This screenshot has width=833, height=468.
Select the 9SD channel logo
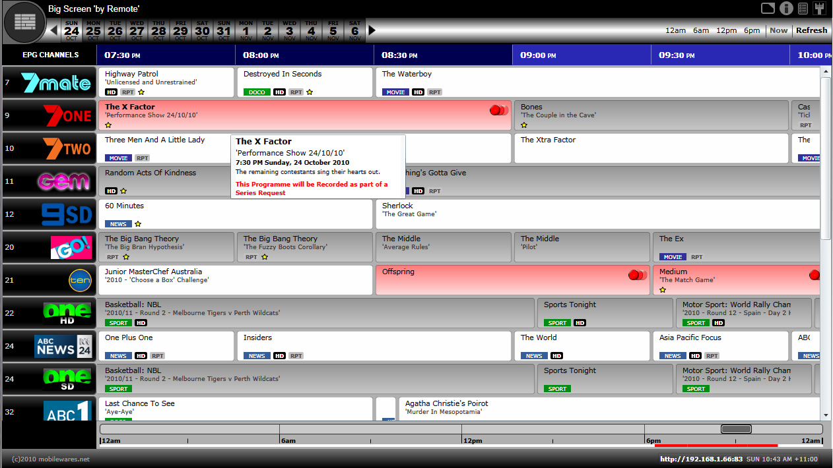[x=67, y=214]
